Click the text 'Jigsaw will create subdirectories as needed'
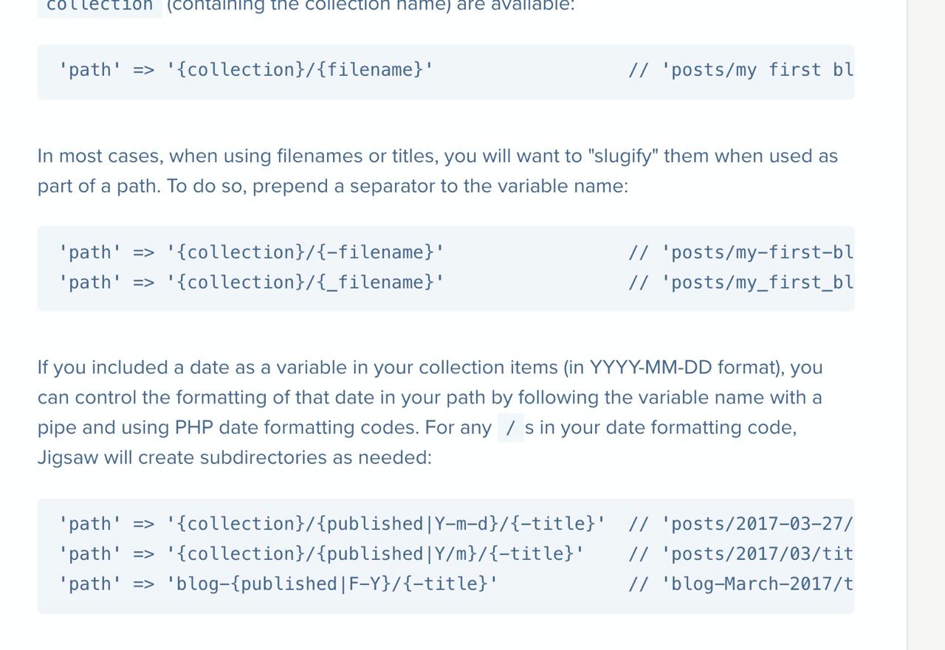This screenshot has width=945, height=650. tap(234, 458)
